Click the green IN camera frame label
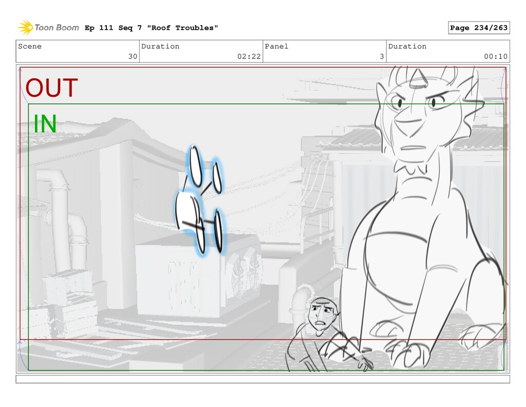 [45, 124]
